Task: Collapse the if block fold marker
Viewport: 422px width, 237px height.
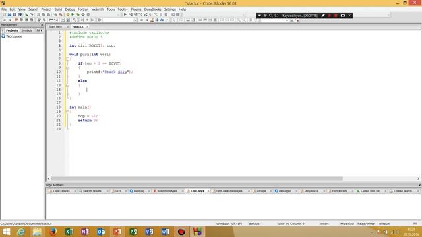Action: 67,67
